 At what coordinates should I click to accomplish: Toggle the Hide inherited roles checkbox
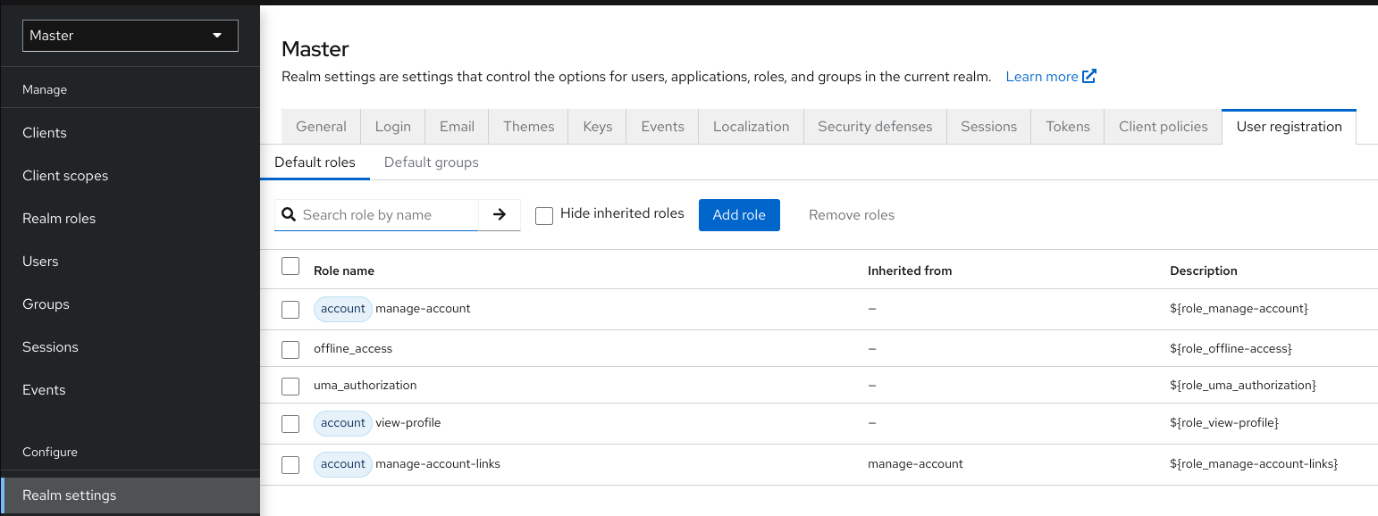544,215
